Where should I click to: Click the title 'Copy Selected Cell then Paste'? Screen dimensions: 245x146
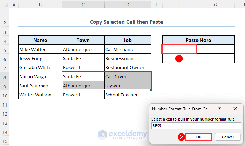click(x=127, y=22)
